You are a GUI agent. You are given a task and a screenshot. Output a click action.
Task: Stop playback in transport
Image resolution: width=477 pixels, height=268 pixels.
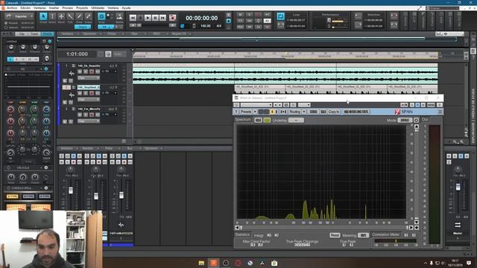pyautogui.click(x=140, y=18)
